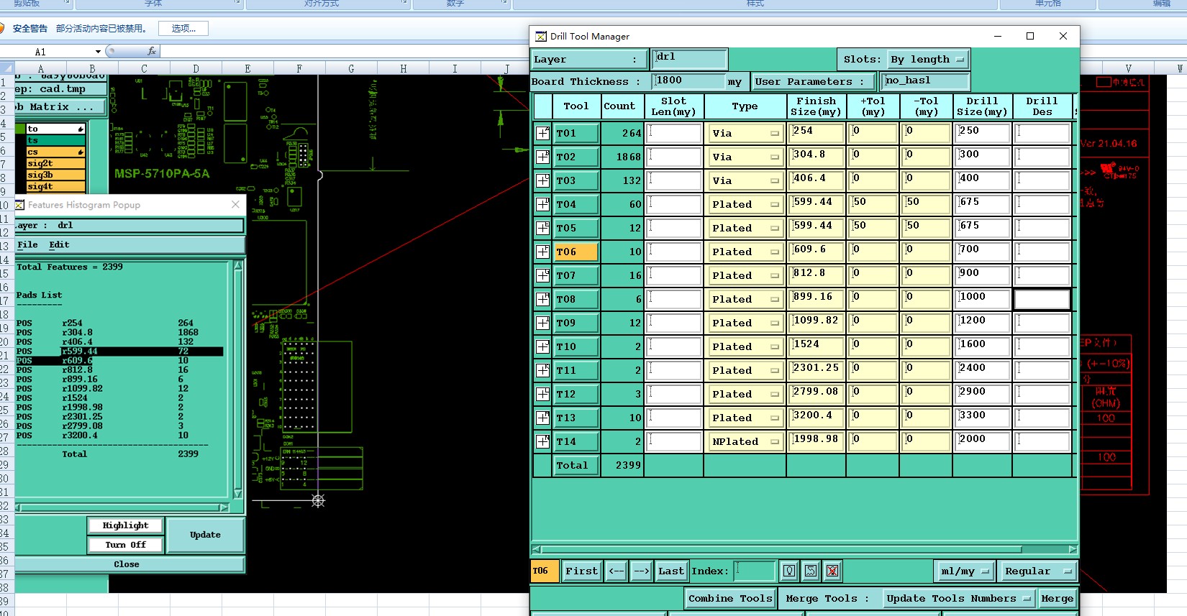Image resolution: width=1187 pixels, height=616 pixels.
Task: Click the refresh icon next to the lightbulb
Action: coord(811,571)
